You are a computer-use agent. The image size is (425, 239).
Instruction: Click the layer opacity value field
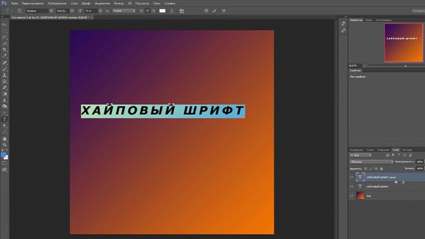click(420, 162)
